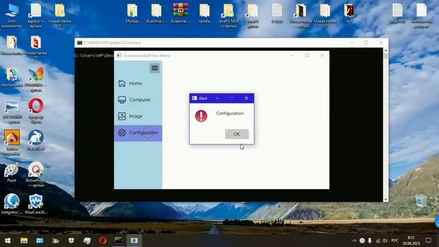Open the Opera browser desktop shortcut
The width and height of the screenshot is (439, 247).
click(x=36, y=110)
